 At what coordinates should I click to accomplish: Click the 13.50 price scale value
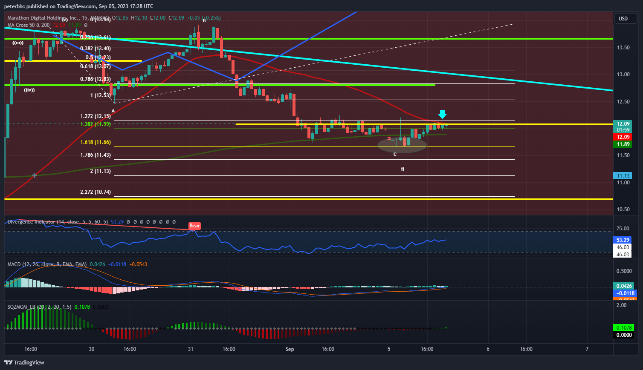623,48
